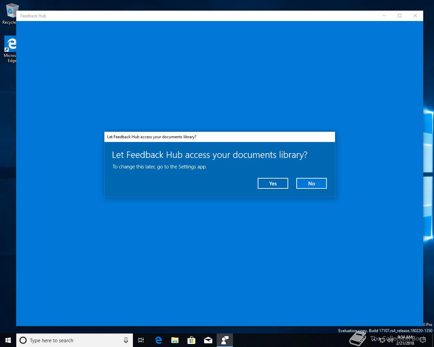Click the text 'To change this later, go to the Settings app.'

click(x=160, y=167)
